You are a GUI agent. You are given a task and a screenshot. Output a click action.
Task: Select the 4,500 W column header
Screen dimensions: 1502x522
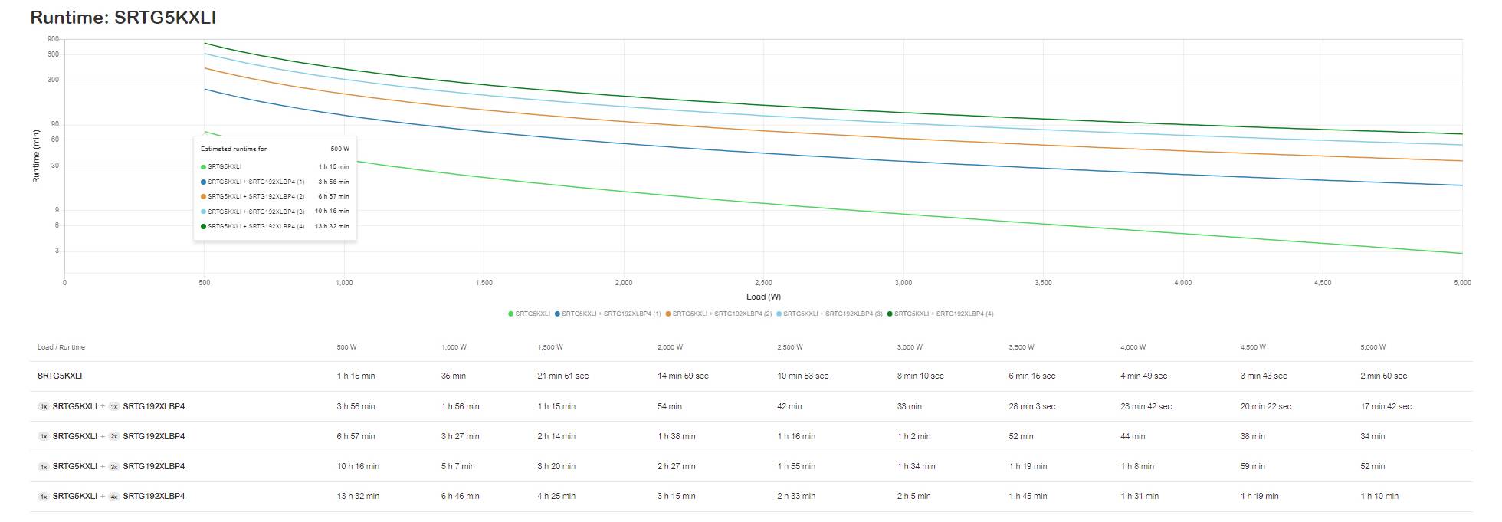coord(1254,347)
